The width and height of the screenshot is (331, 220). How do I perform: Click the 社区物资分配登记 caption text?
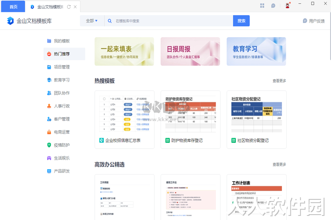(x=253, y=140)
